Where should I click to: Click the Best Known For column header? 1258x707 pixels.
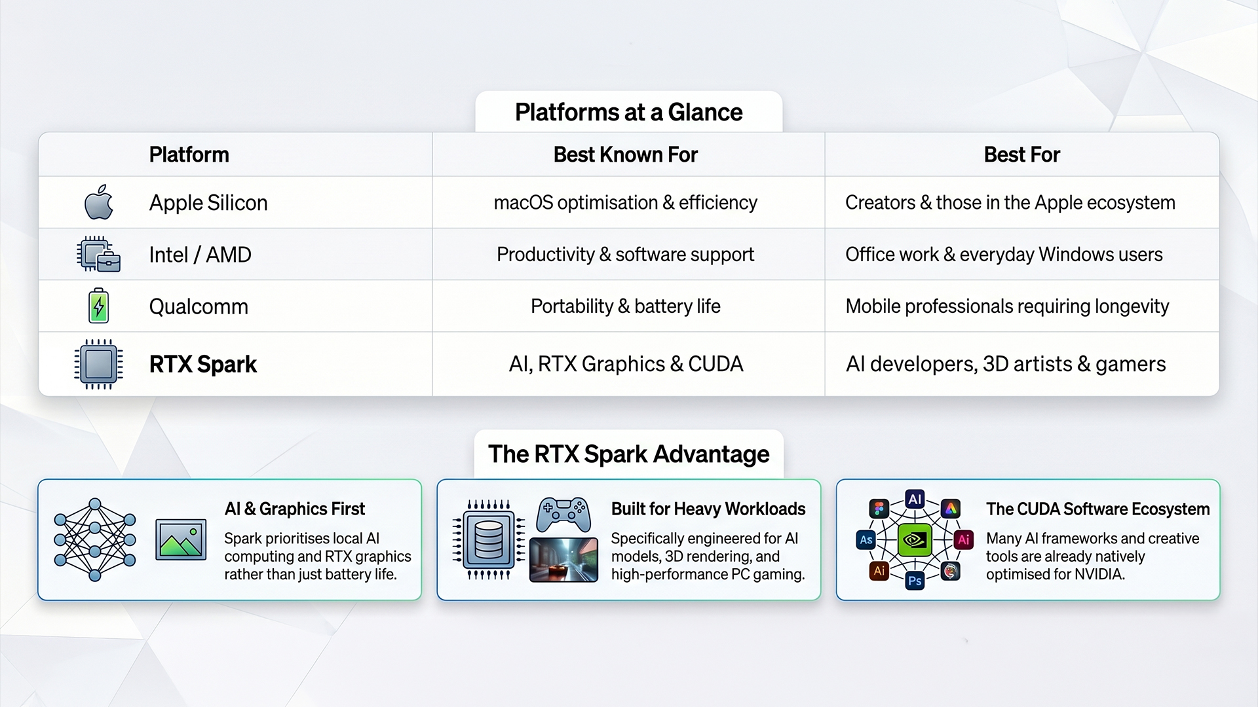(x=625, y=154)
